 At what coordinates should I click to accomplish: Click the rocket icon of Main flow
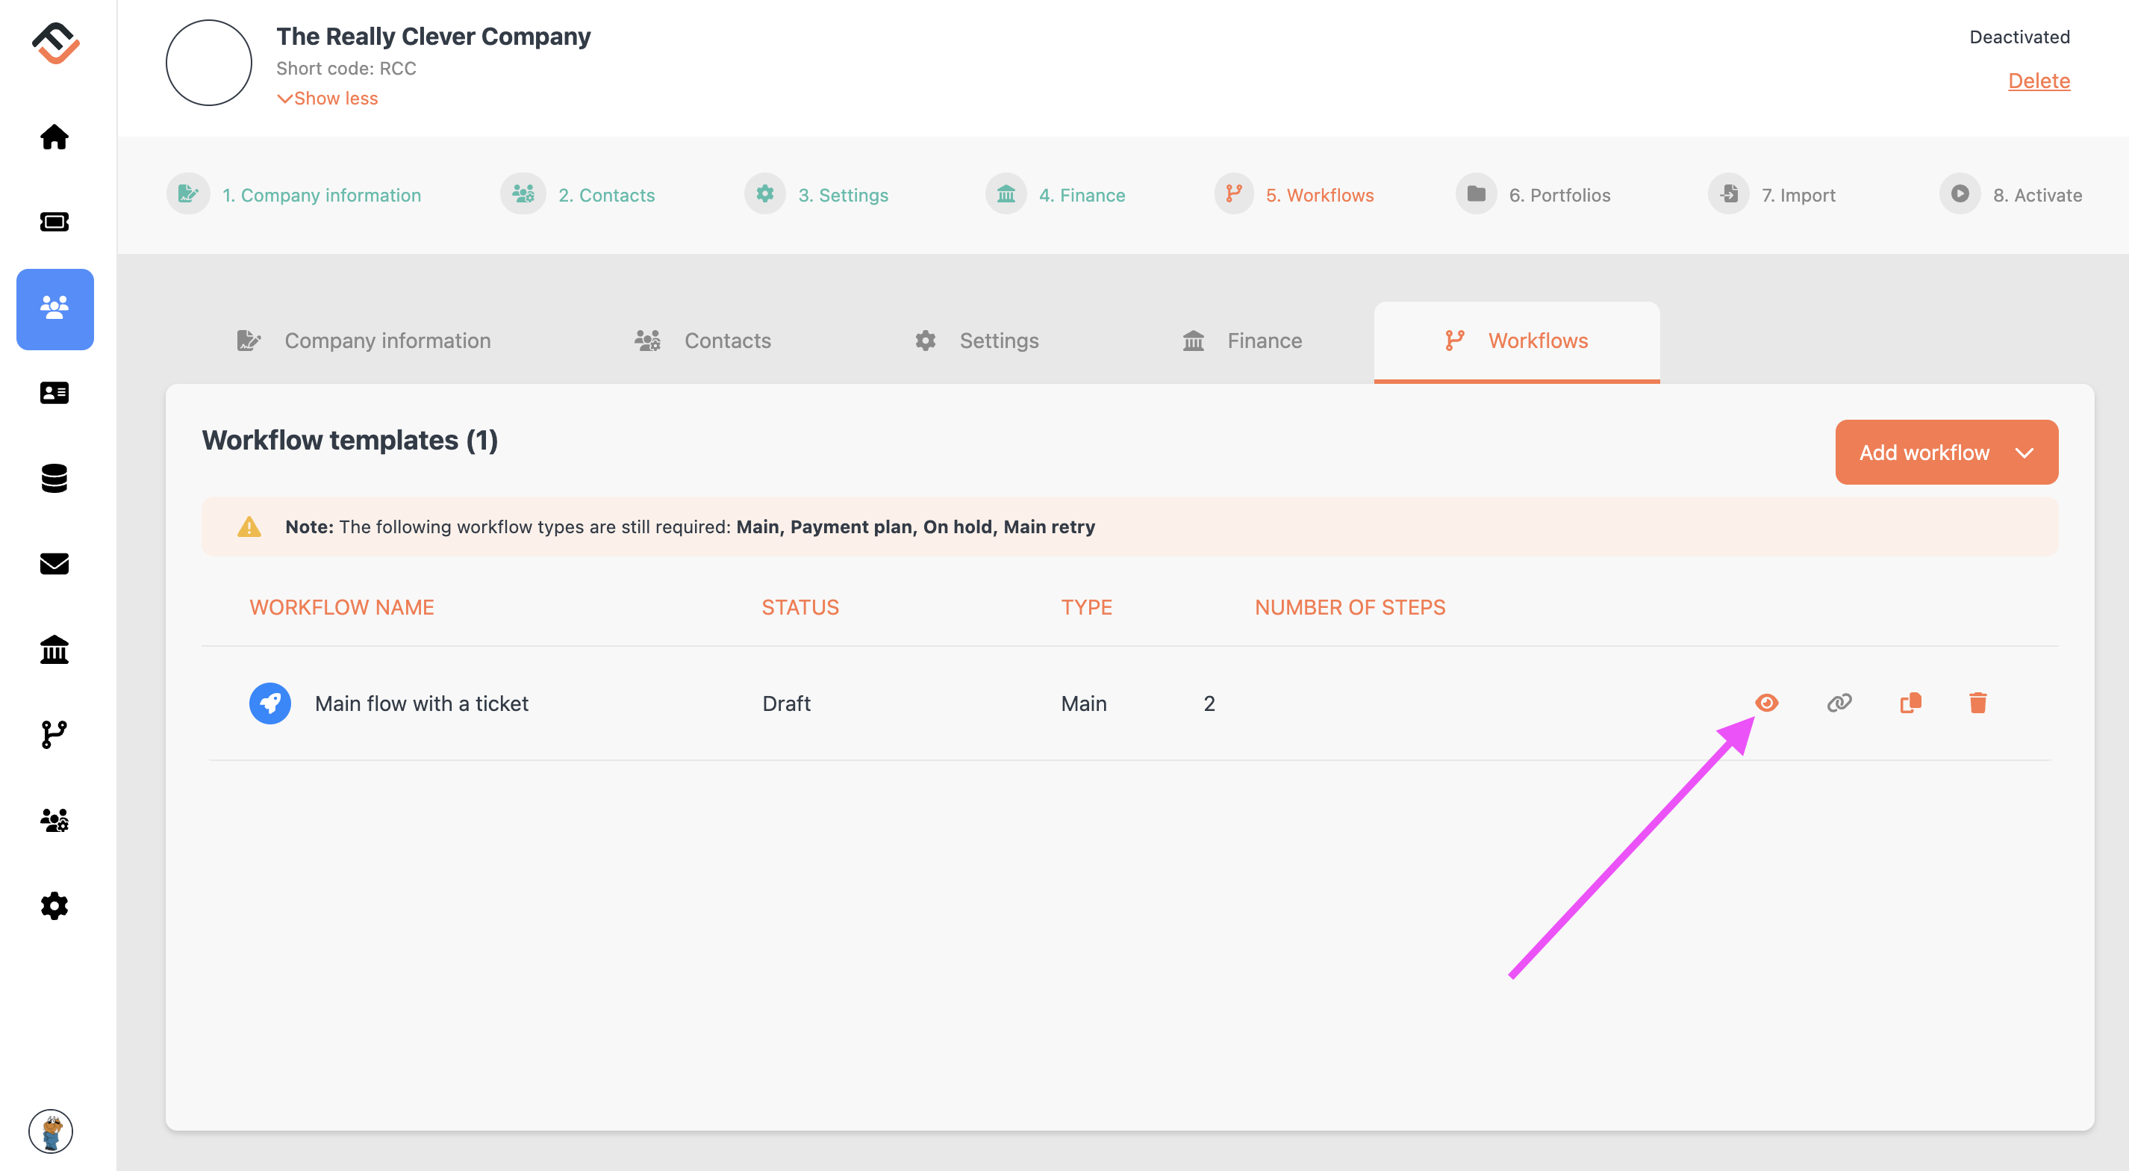click(x=269, y=703)
